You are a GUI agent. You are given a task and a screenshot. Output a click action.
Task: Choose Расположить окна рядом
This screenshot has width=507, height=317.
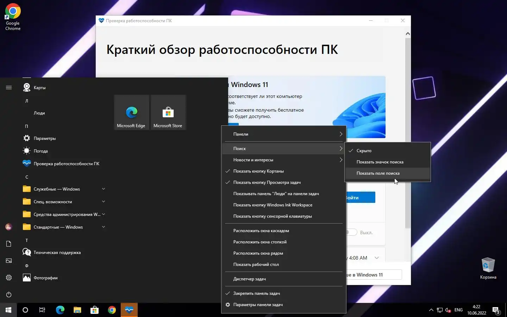tap(284, 253)
